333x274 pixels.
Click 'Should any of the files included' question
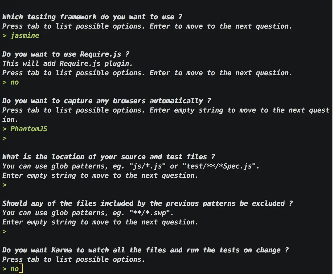tap(148, 203)
